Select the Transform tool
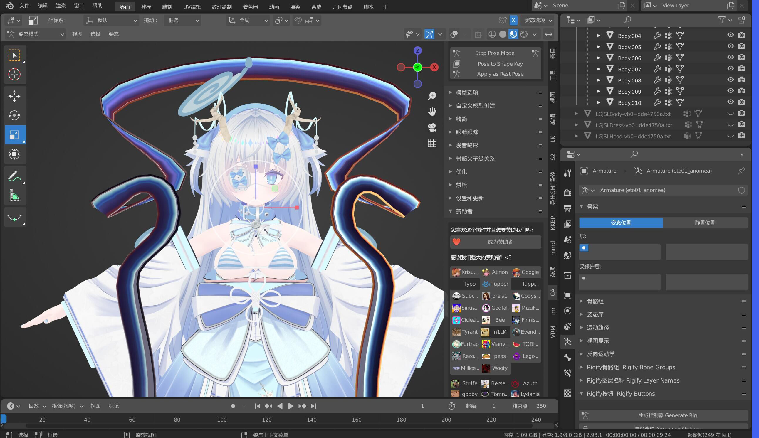Viewport: 759px width, 438px height. 14,154
